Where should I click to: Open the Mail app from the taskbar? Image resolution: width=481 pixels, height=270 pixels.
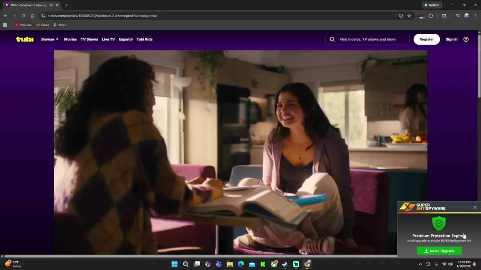(x=252, y=264)
